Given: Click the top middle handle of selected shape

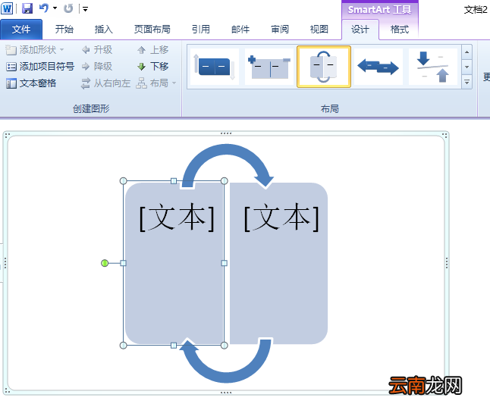Looking at the screenshot, I should click(x=174, y=181).
